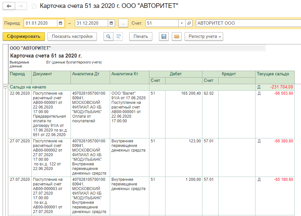301x216 pixels.
Task: Click Показать настройки button
Action: point(72,36)
